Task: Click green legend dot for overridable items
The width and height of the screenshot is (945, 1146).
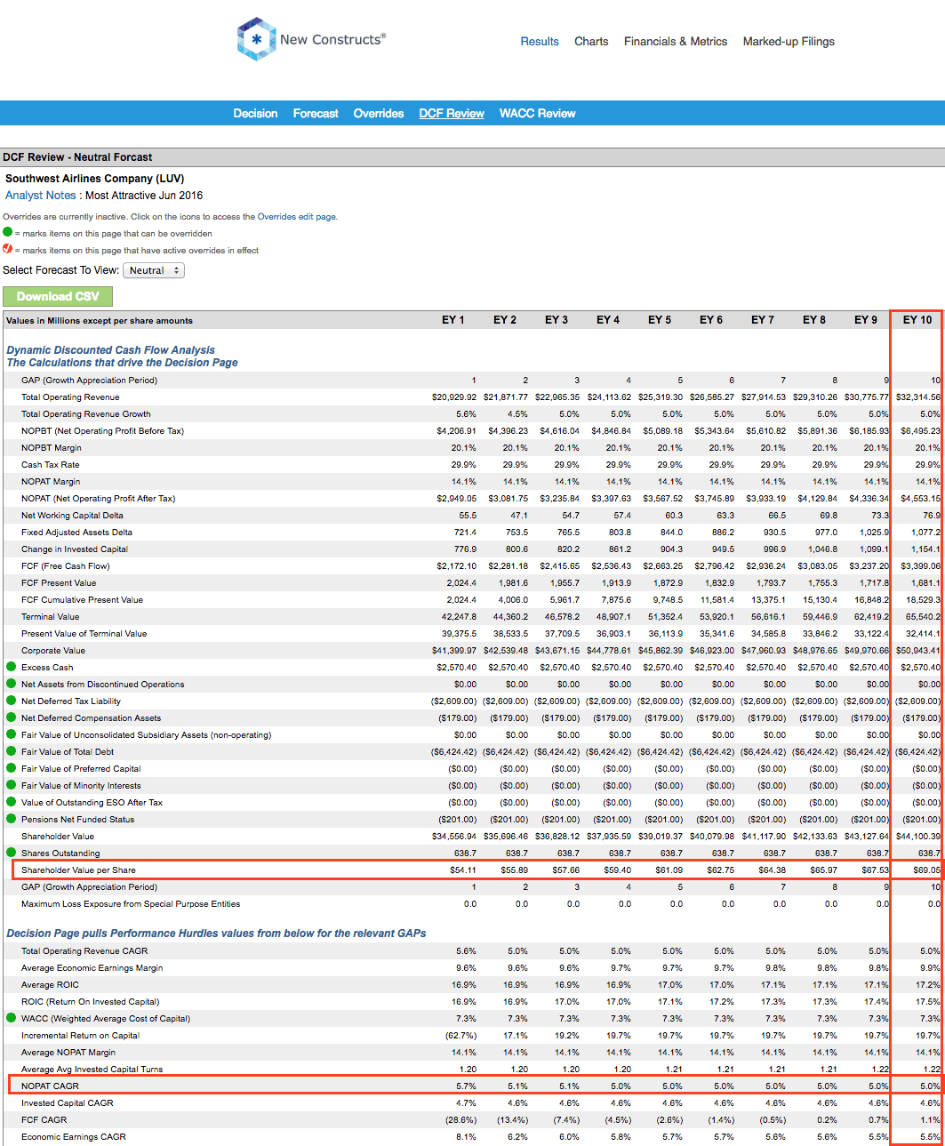Action: pyautogui.click(x=8, y=232)
